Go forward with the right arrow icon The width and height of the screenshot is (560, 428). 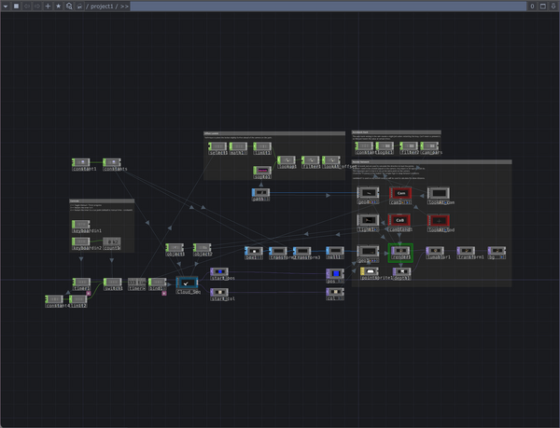[x=37, y=7]
